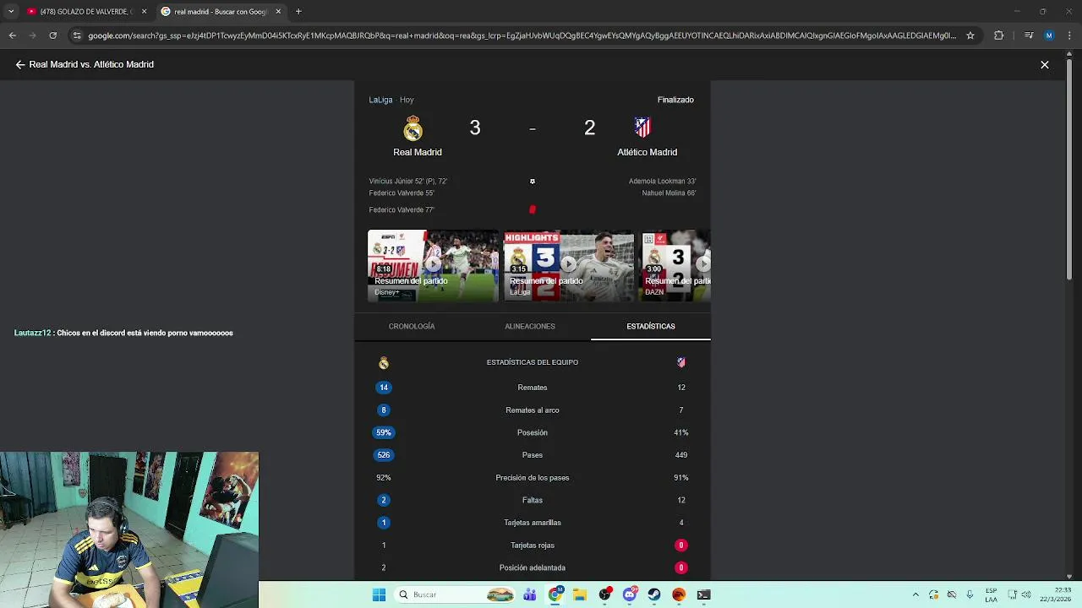Open the LaLiga competition link
Screen dimensions: 1082x608
(x=380, y=100)
